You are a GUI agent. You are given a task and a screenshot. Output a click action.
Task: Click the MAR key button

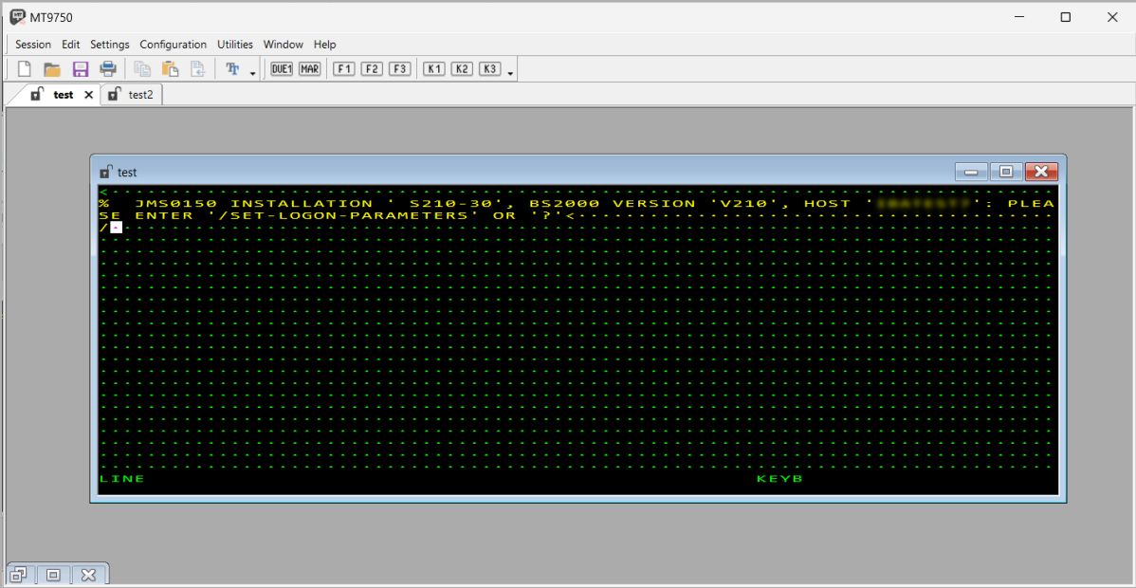309,69
